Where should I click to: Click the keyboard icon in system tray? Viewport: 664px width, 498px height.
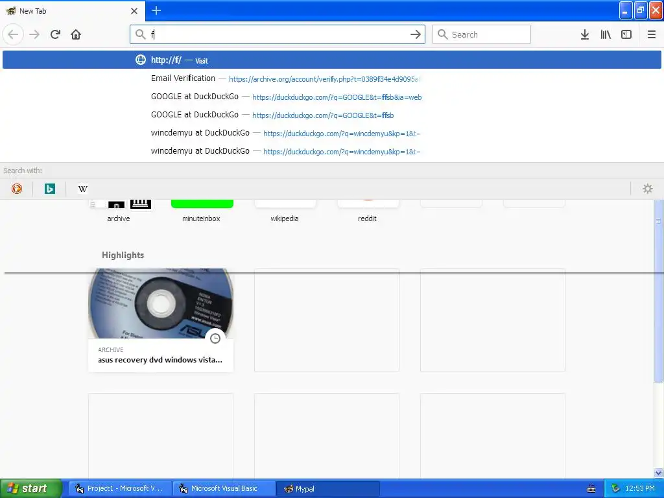591,489
